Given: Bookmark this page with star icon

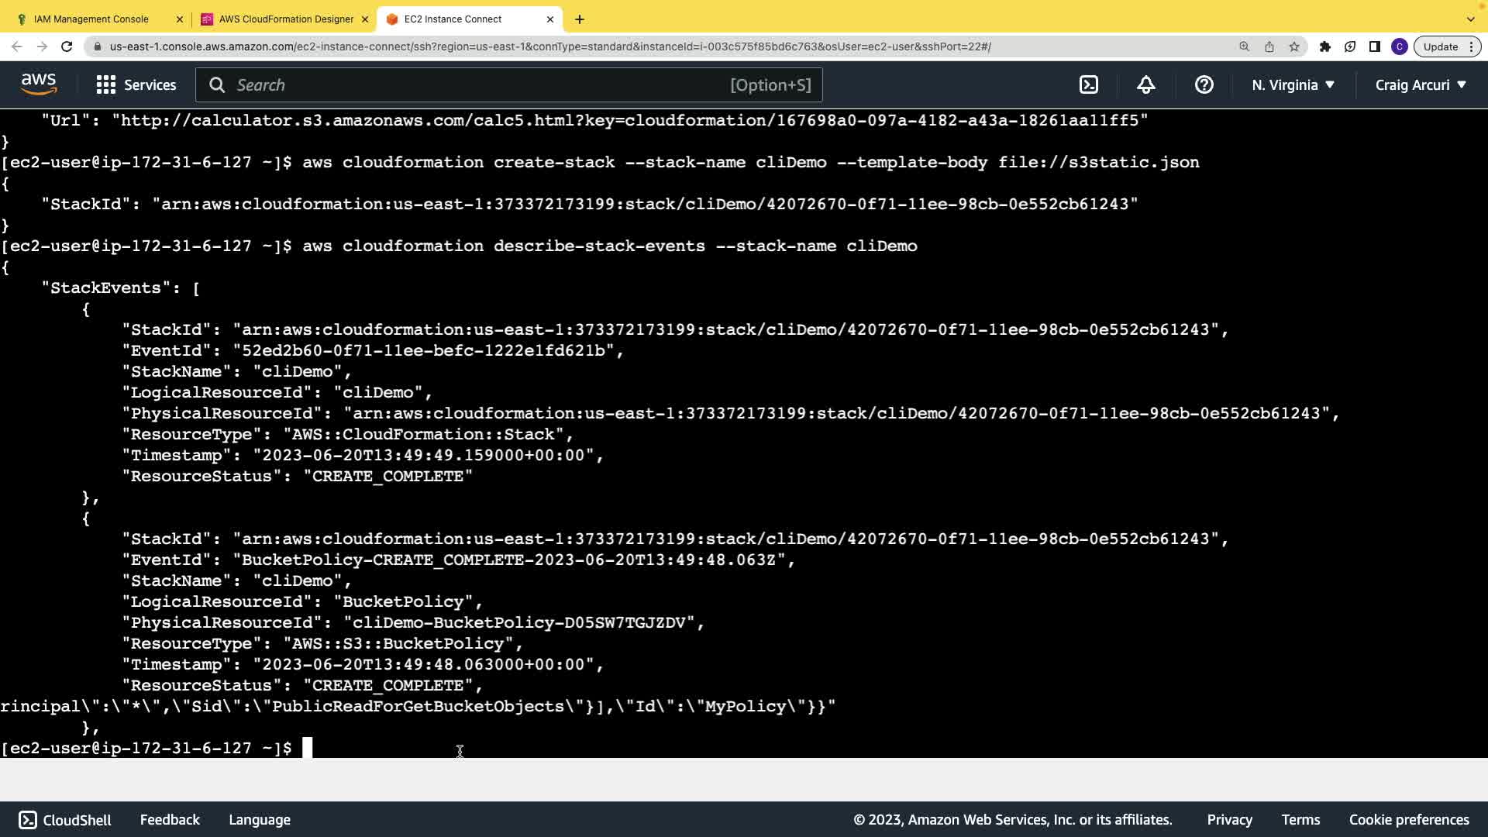Looking at the screenshot, I should (1294, 46).
